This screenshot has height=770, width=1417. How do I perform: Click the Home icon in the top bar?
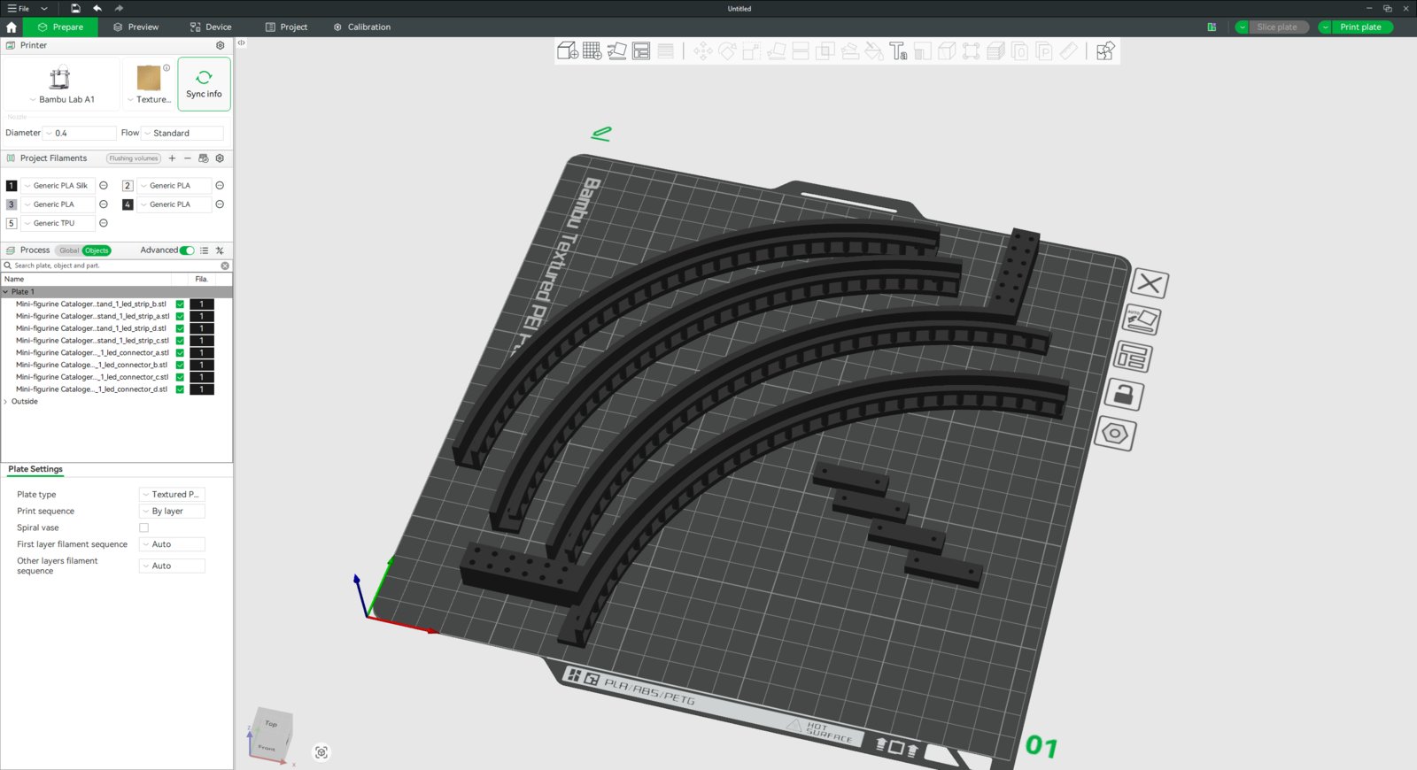pyautogui.click(x=12, y=27)
